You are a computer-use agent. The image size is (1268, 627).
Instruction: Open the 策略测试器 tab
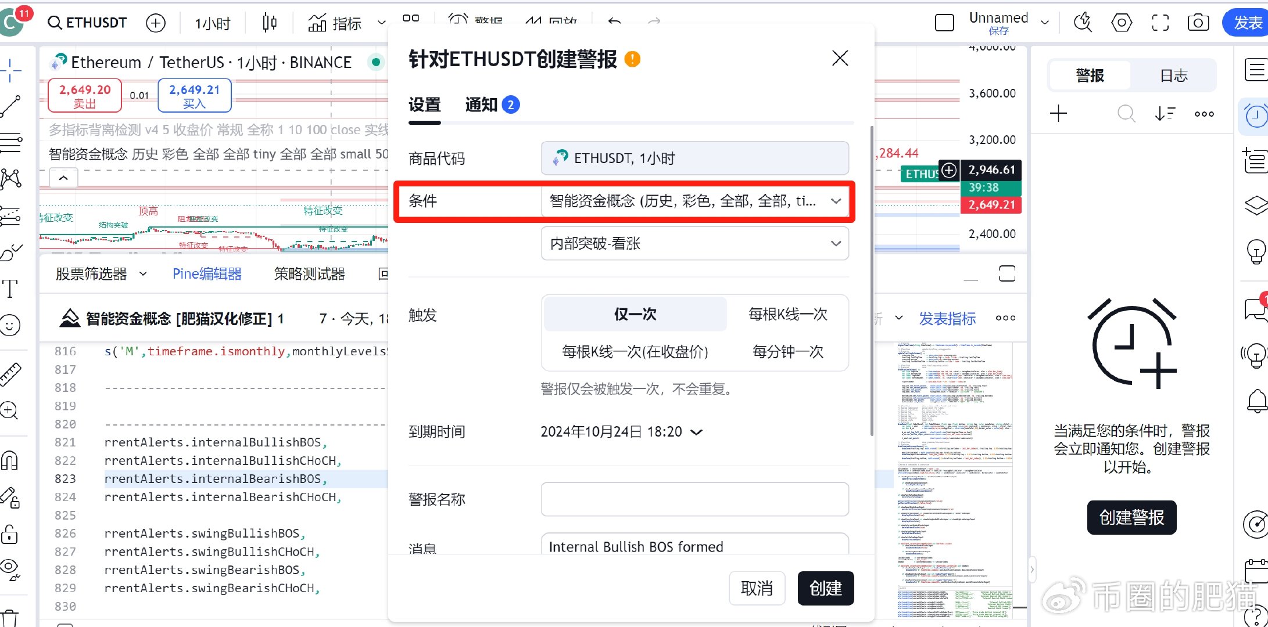pos(309,274)
